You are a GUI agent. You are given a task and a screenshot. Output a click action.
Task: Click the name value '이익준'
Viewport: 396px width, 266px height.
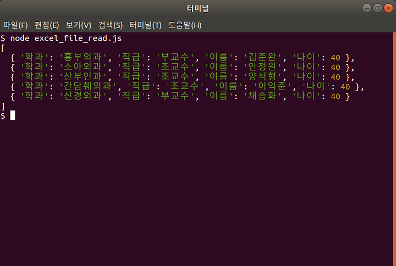pyautogui.click(x=272, y=86)
